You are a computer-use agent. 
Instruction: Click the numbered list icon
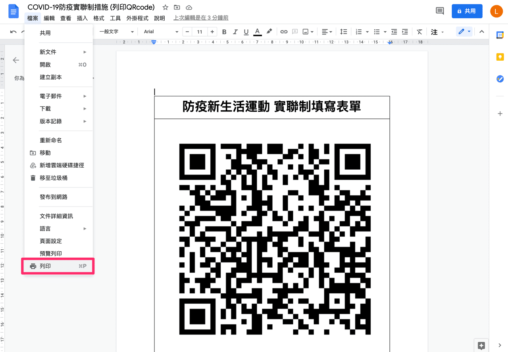point(359,32)
